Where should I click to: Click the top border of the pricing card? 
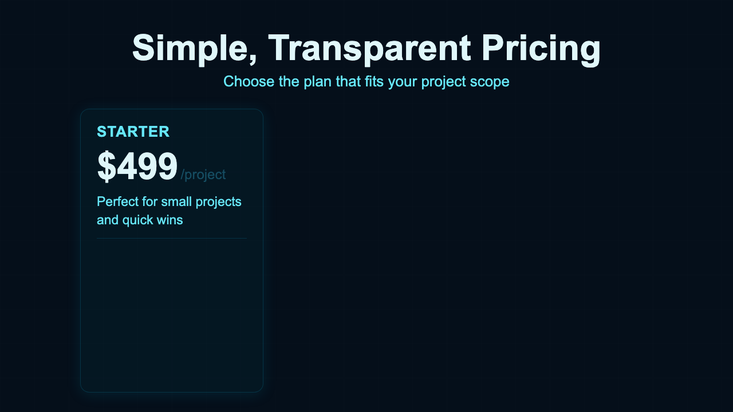coord(172,109)
